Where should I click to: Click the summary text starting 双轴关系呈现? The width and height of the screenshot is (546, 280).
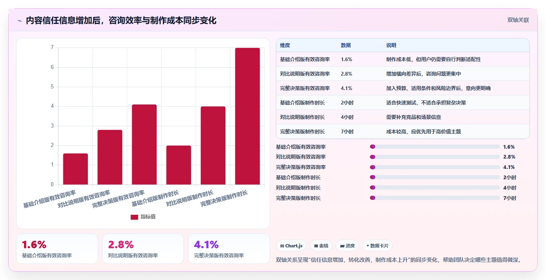[399, 260]
